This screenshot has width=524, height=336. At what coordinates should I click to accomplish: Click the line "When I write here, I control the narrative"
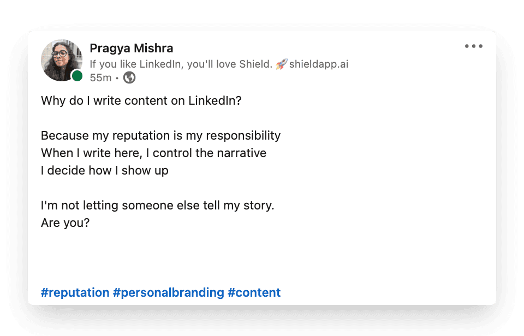point(153,153)
